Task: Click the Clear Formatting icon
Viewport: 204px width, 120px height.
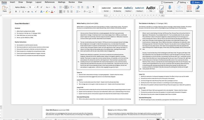Action: (x=54, y=7)
